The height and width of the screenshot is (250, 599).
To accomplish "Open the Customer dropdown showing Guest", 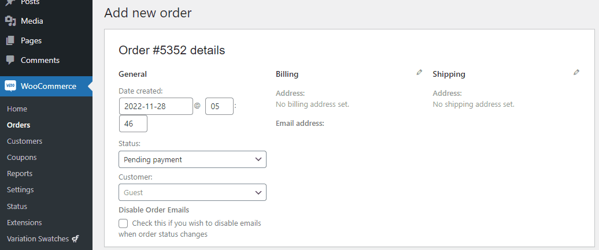I will pos(192,192).
